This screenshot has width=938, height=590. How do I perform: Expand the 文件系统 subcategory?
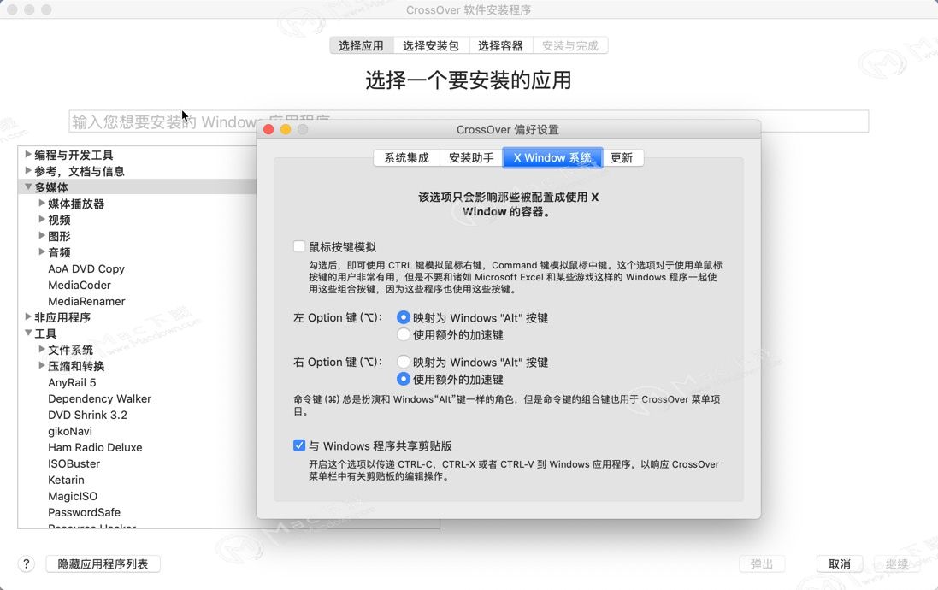(x=42, y=349)
